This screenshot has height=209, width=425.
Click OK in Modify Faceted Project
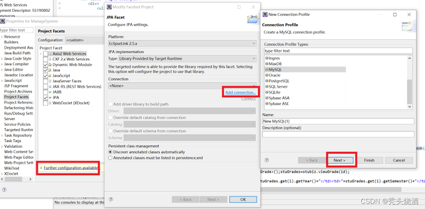tap(243, 200)
